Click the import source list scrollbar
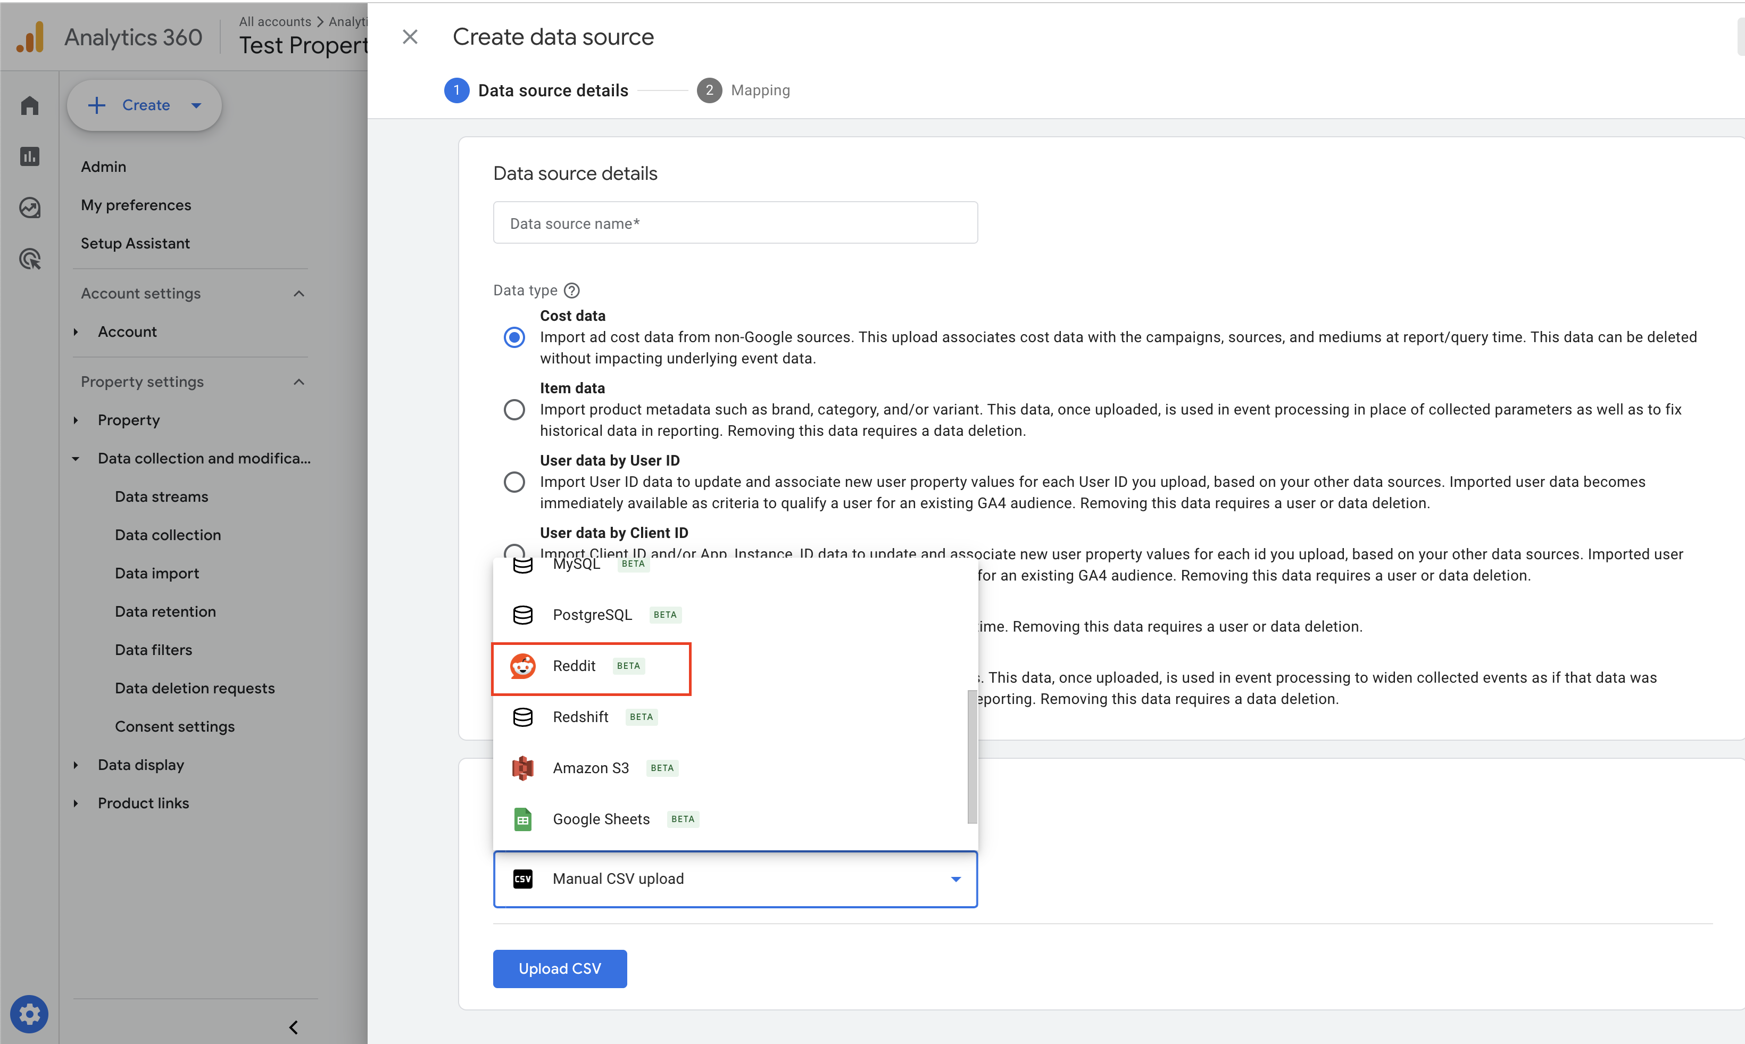The image size is (1745, 1044). pyautogui.click(x=972, y=756)
